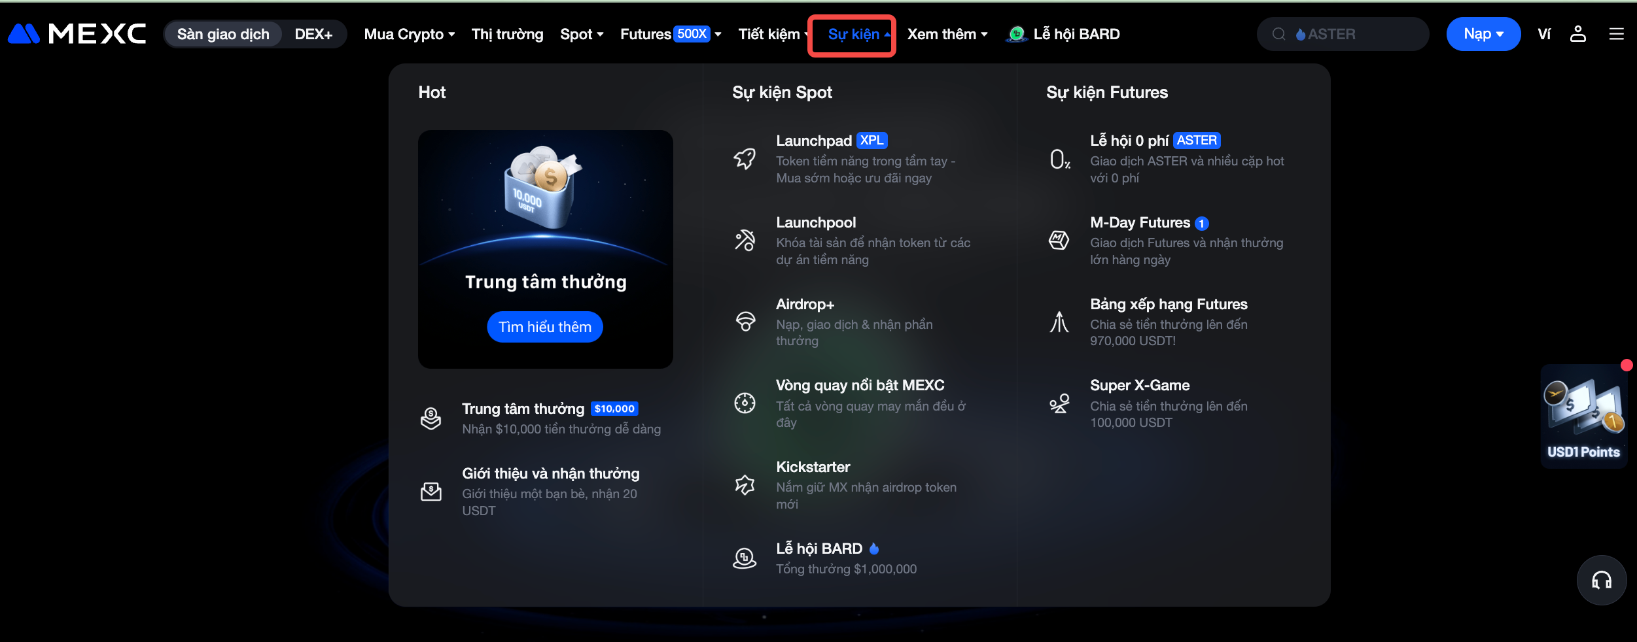Click the MEXC spin wheel icon

click(745, 403)
